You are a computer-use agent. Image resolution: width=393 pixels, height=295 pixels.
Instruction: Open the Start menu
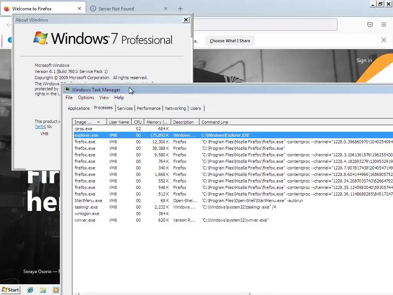[10, 290]
